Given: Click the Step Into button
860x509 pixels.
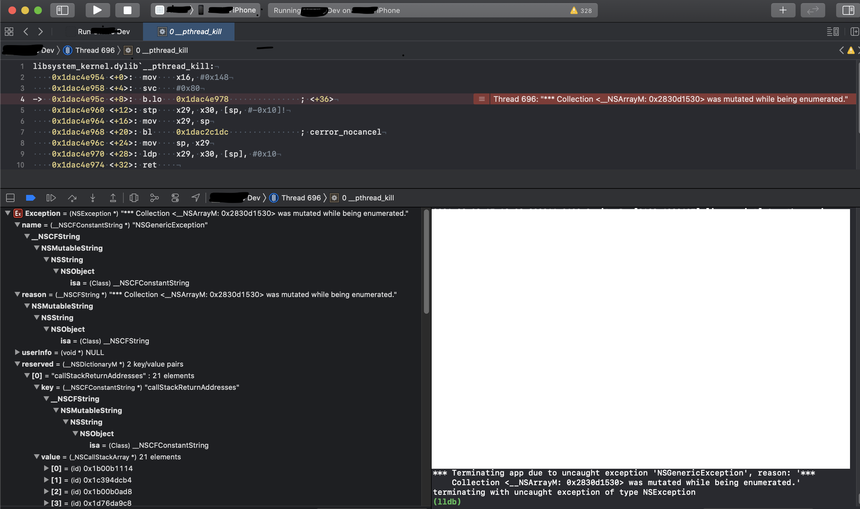Looking at the screenshot, I should (x=92, y=198).
